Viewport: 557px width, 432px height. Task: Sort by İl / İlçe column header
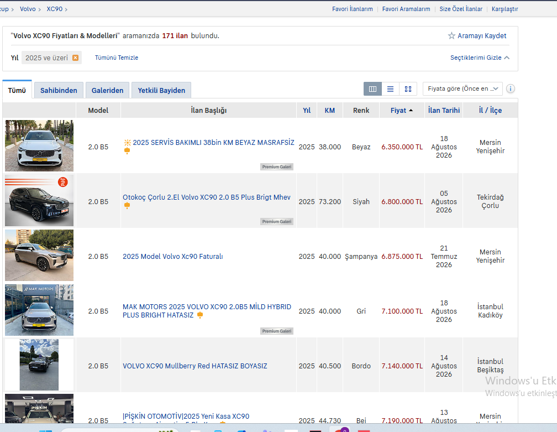tap(490, 110)
